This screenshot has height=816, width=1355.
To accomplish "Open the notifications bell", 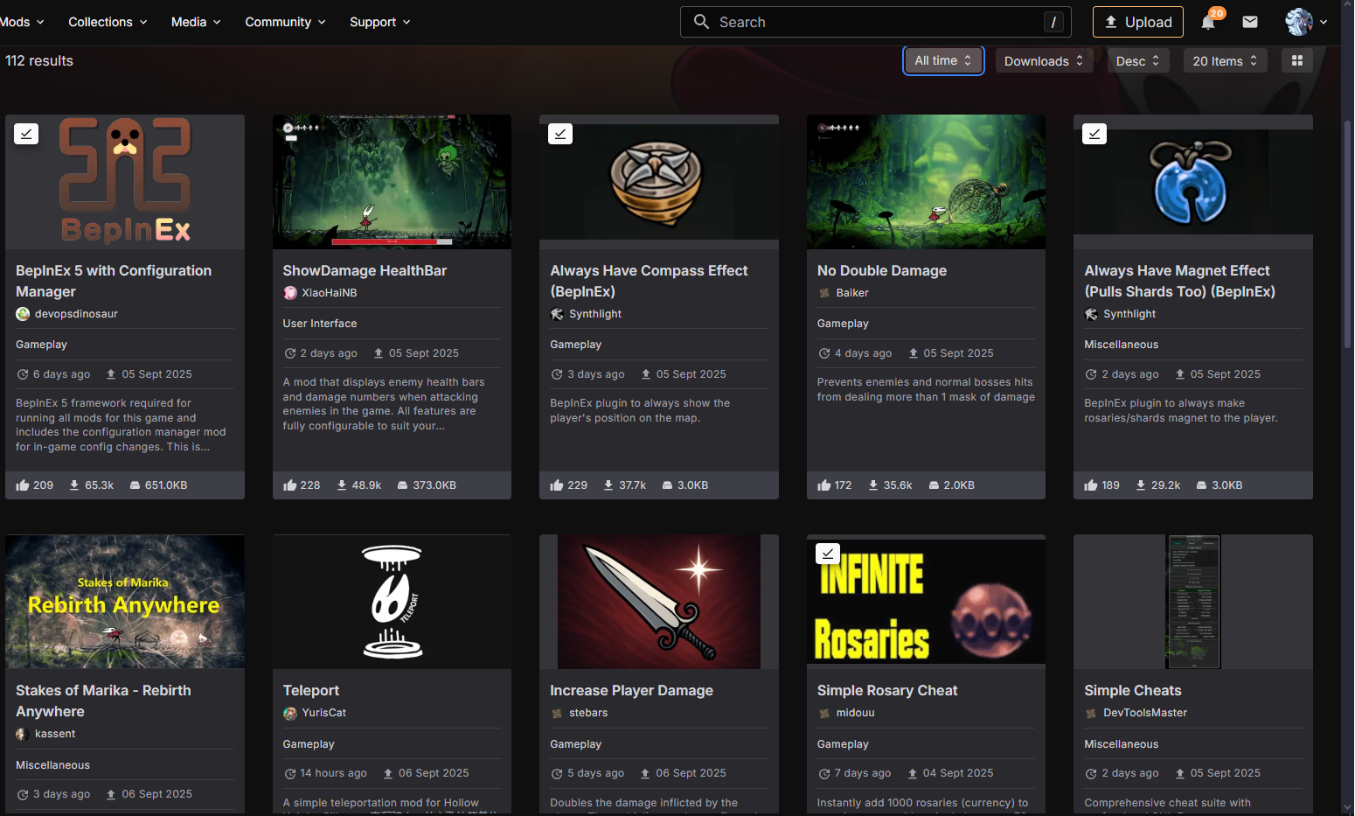I will point(1208,22).
